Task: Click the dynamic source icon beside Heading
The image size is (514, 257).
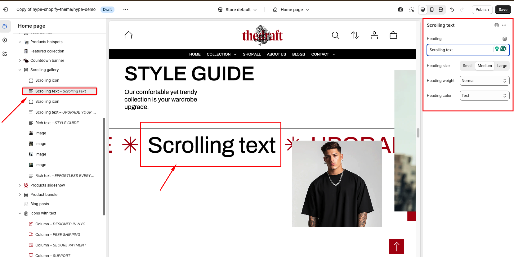Action: click(505, 39)
